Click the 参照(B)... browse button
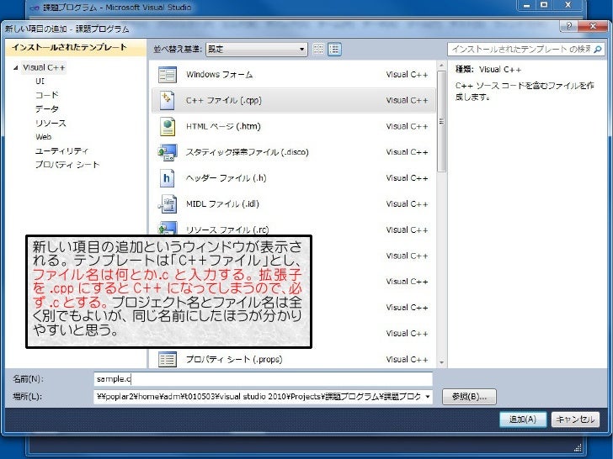The height and width of the screenshot is (459, 613). coord(469,397)
